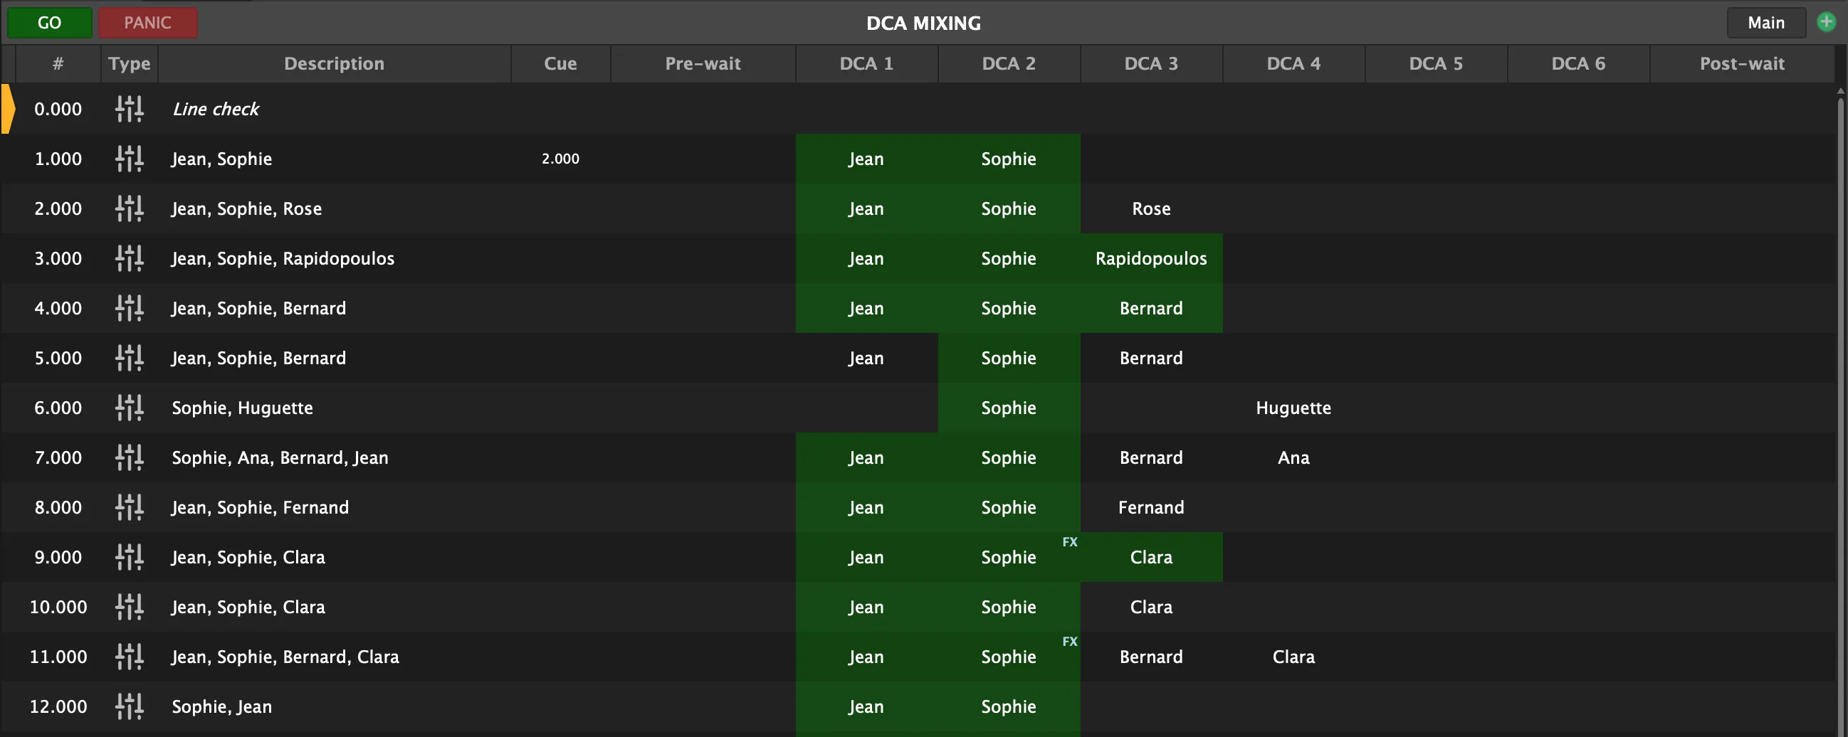Click the mixer icon on Line check row
This screenshot has height=737, width=1848.
pos(129,109)
